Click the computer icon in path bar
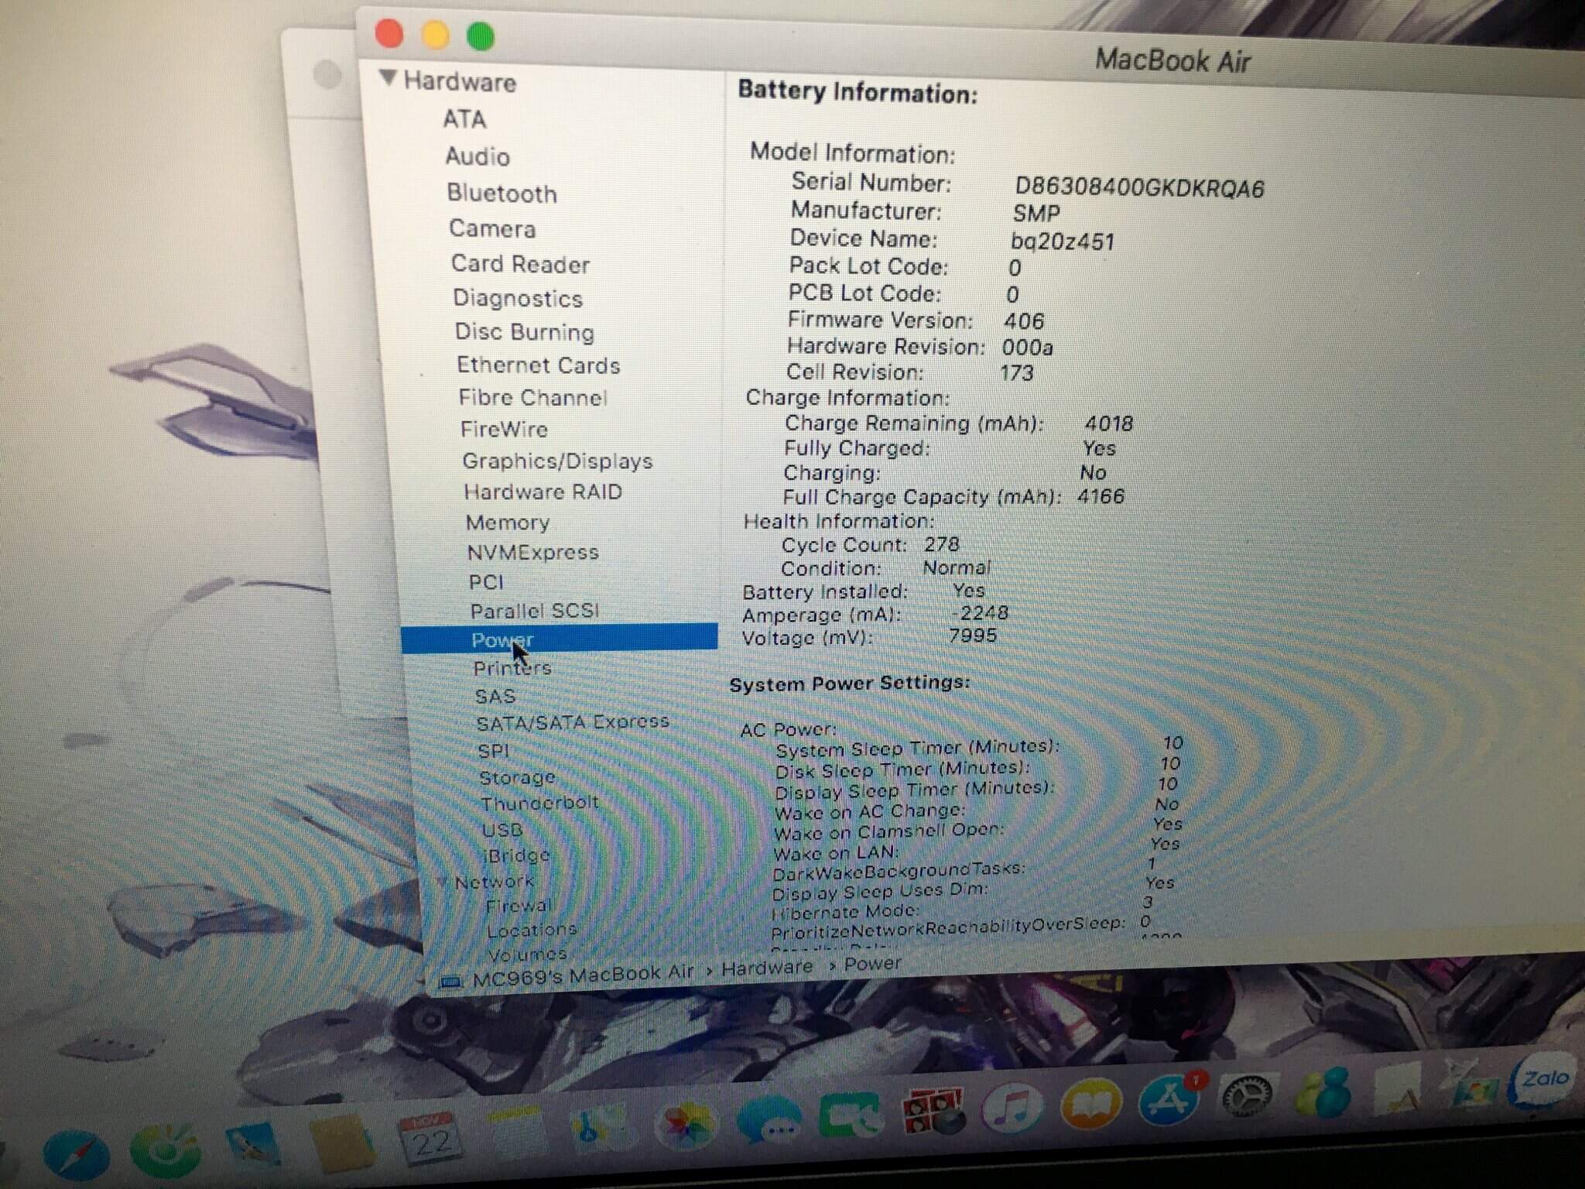The image size is (1585, 1189). pyautogui.click(x=450, y=982)
